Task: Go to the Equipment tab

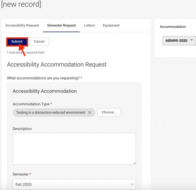Action: 111,25
